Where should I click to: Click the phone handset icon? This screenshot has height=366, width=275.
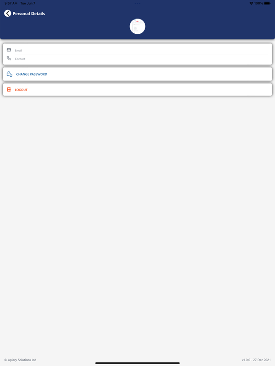9,58
